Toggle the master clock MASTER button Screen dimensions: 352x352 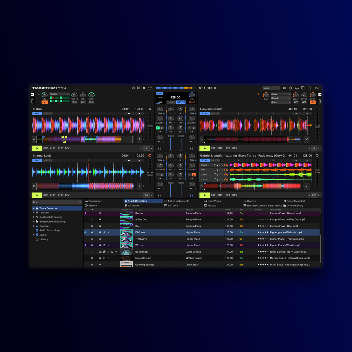(181, 102)
